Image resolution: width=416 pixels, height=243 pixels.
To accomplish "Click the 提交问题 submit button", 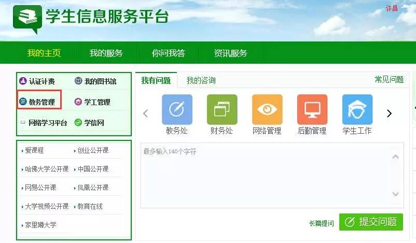I will (x=371, y=222).
